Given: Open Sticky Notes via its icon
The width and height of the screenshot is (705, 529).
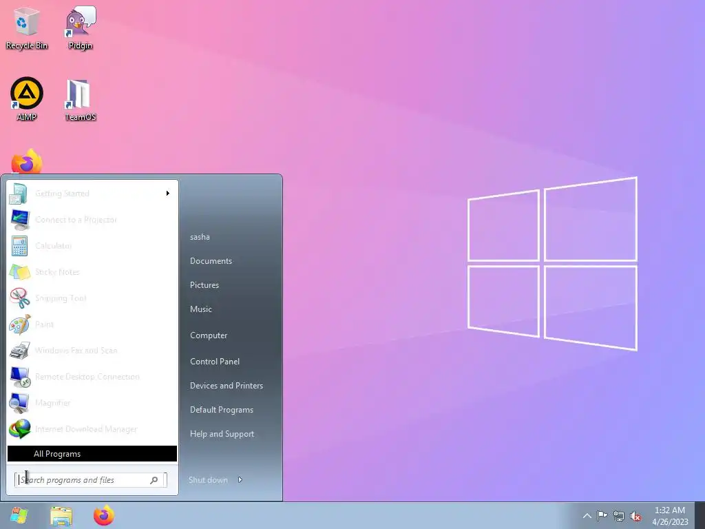Looking at the screenshot, I should (19, 271).
